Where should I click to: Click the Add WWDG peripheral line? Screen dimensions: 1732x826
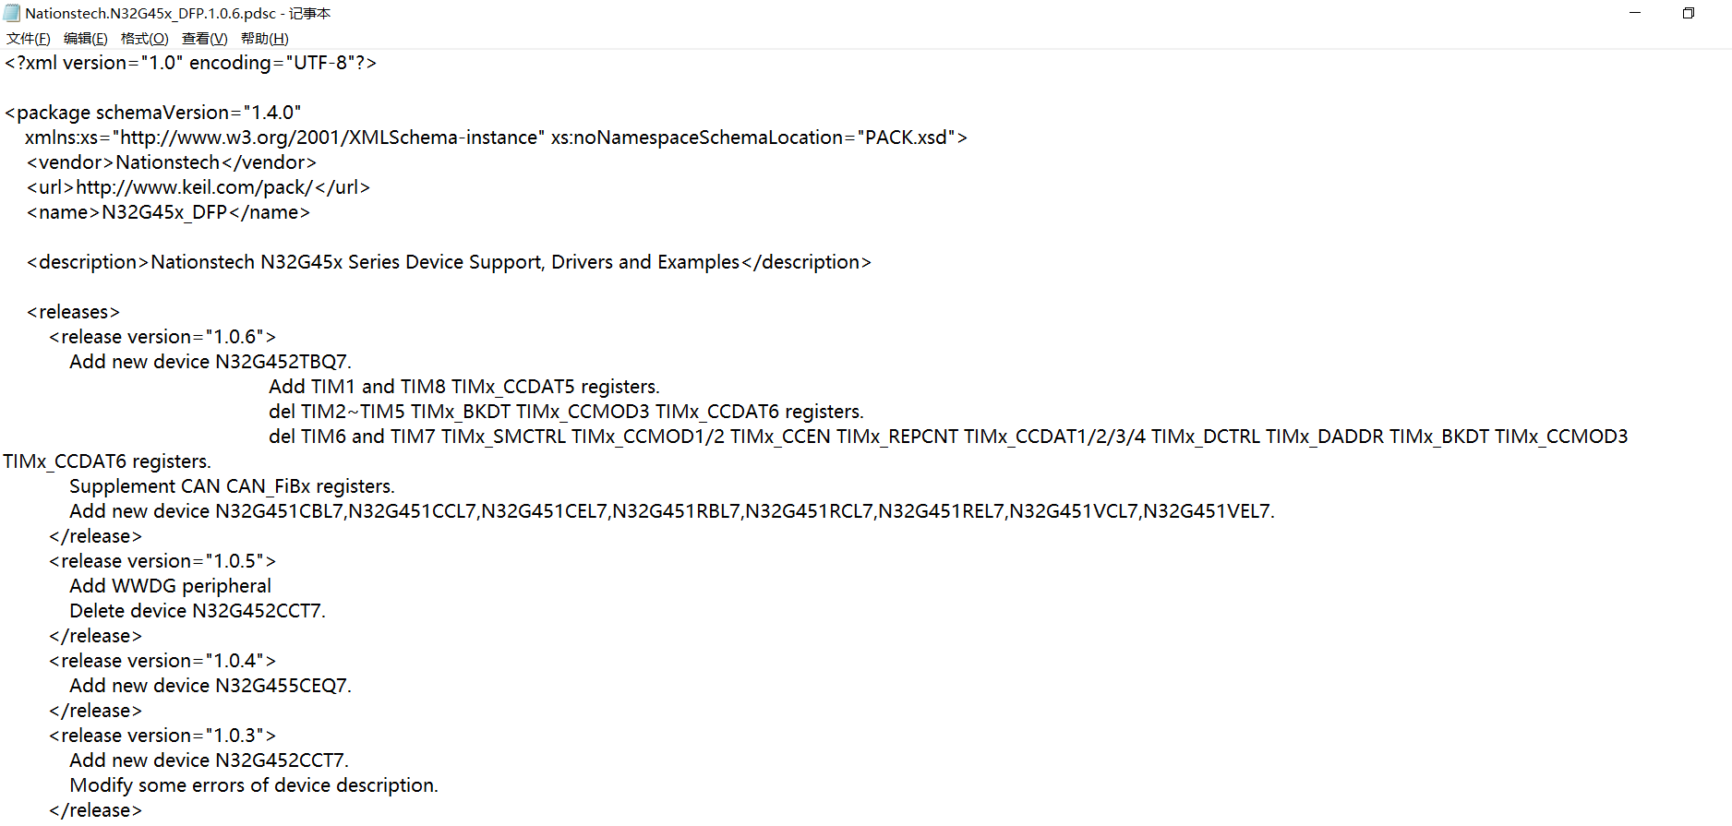[x=171, y=586]
